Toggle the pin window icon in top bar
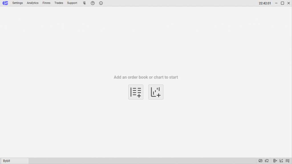Image resolution: width=292 pixels, height=164 pixels. 84,3
